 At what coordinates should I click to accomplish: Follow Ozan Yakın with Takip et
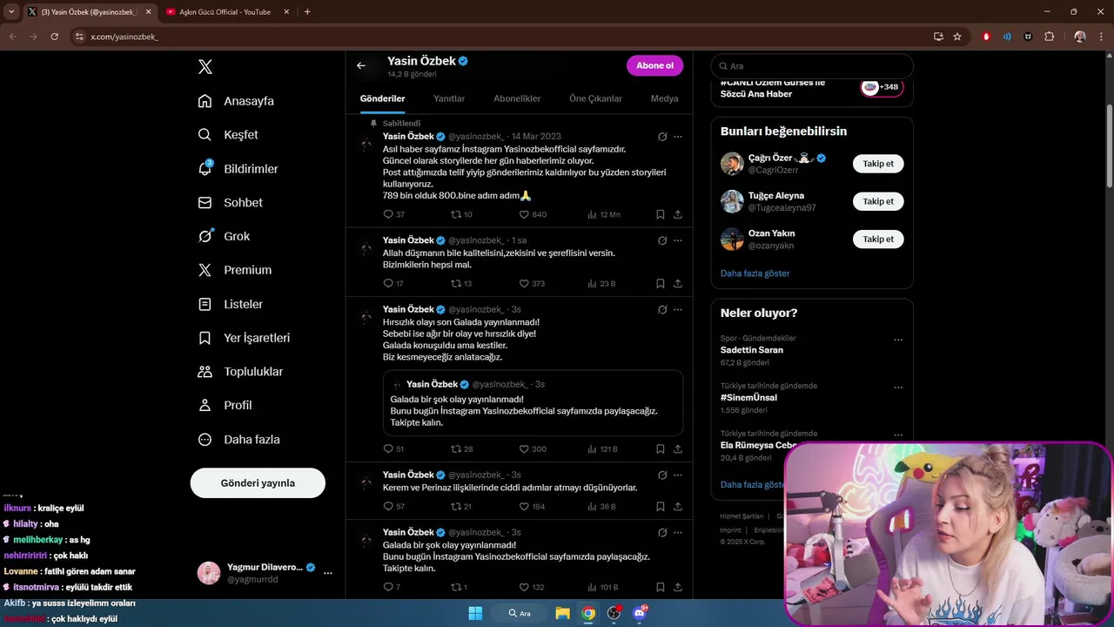tap(878, 239)
